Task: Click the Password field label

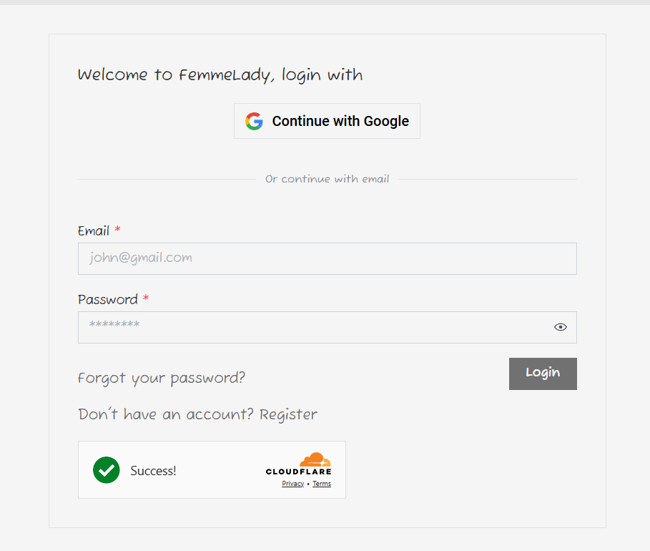Action: coord(109,299)
